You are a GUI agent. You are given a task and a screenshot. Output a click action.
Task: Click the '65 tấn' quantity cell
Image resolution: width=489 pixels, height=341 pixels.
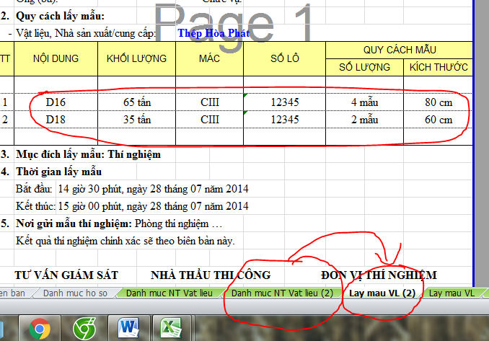point(136,102)
